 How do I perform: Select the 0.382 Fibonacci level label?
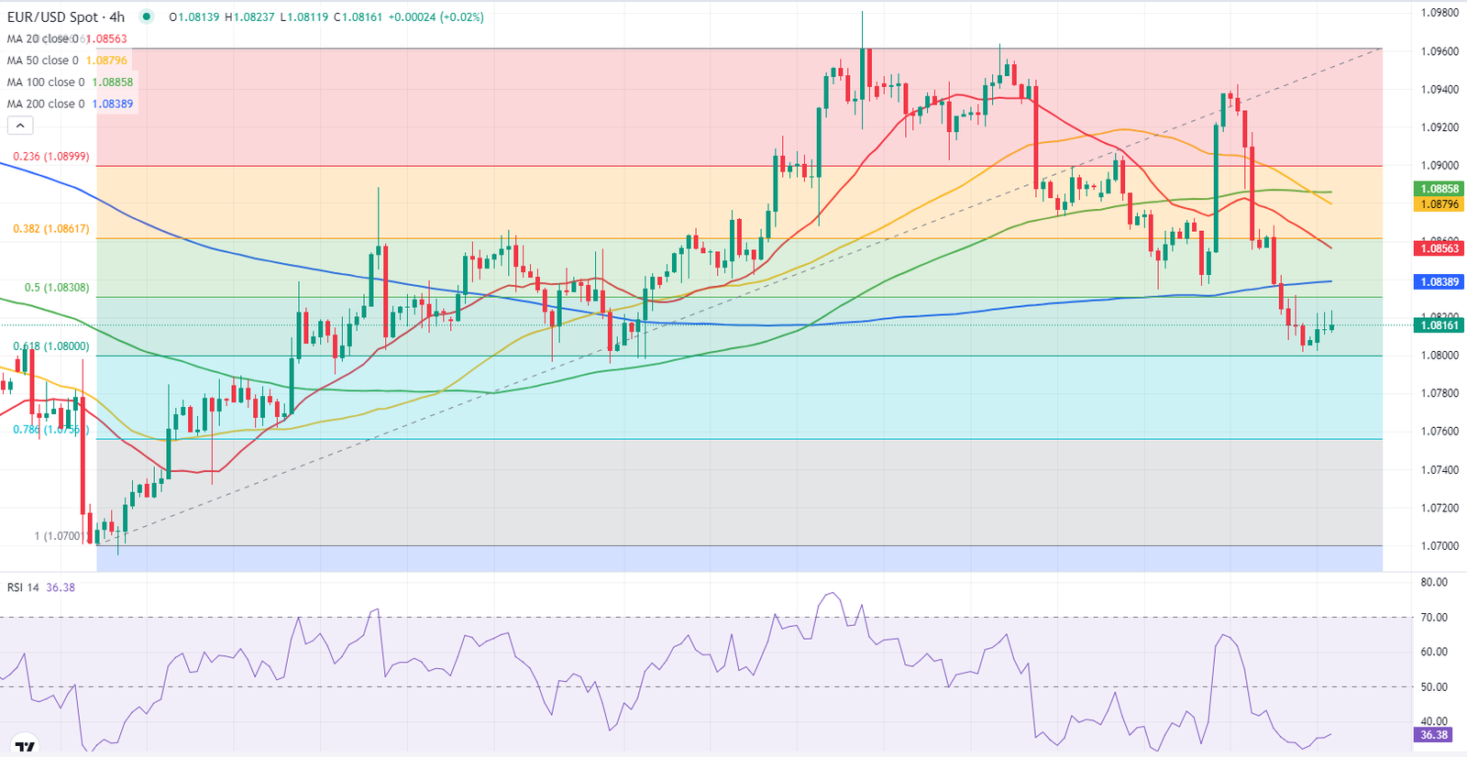coord(51,229)
